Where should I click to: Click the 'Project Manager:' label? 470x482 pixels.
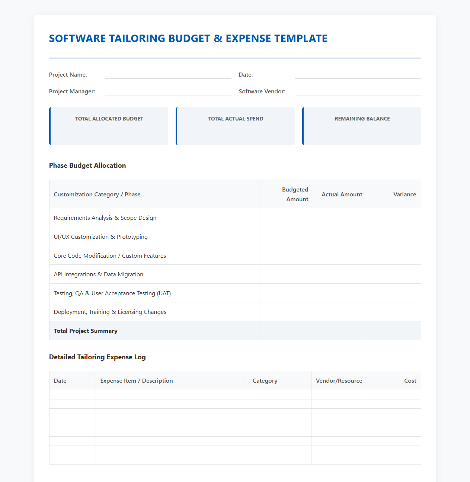72,91
